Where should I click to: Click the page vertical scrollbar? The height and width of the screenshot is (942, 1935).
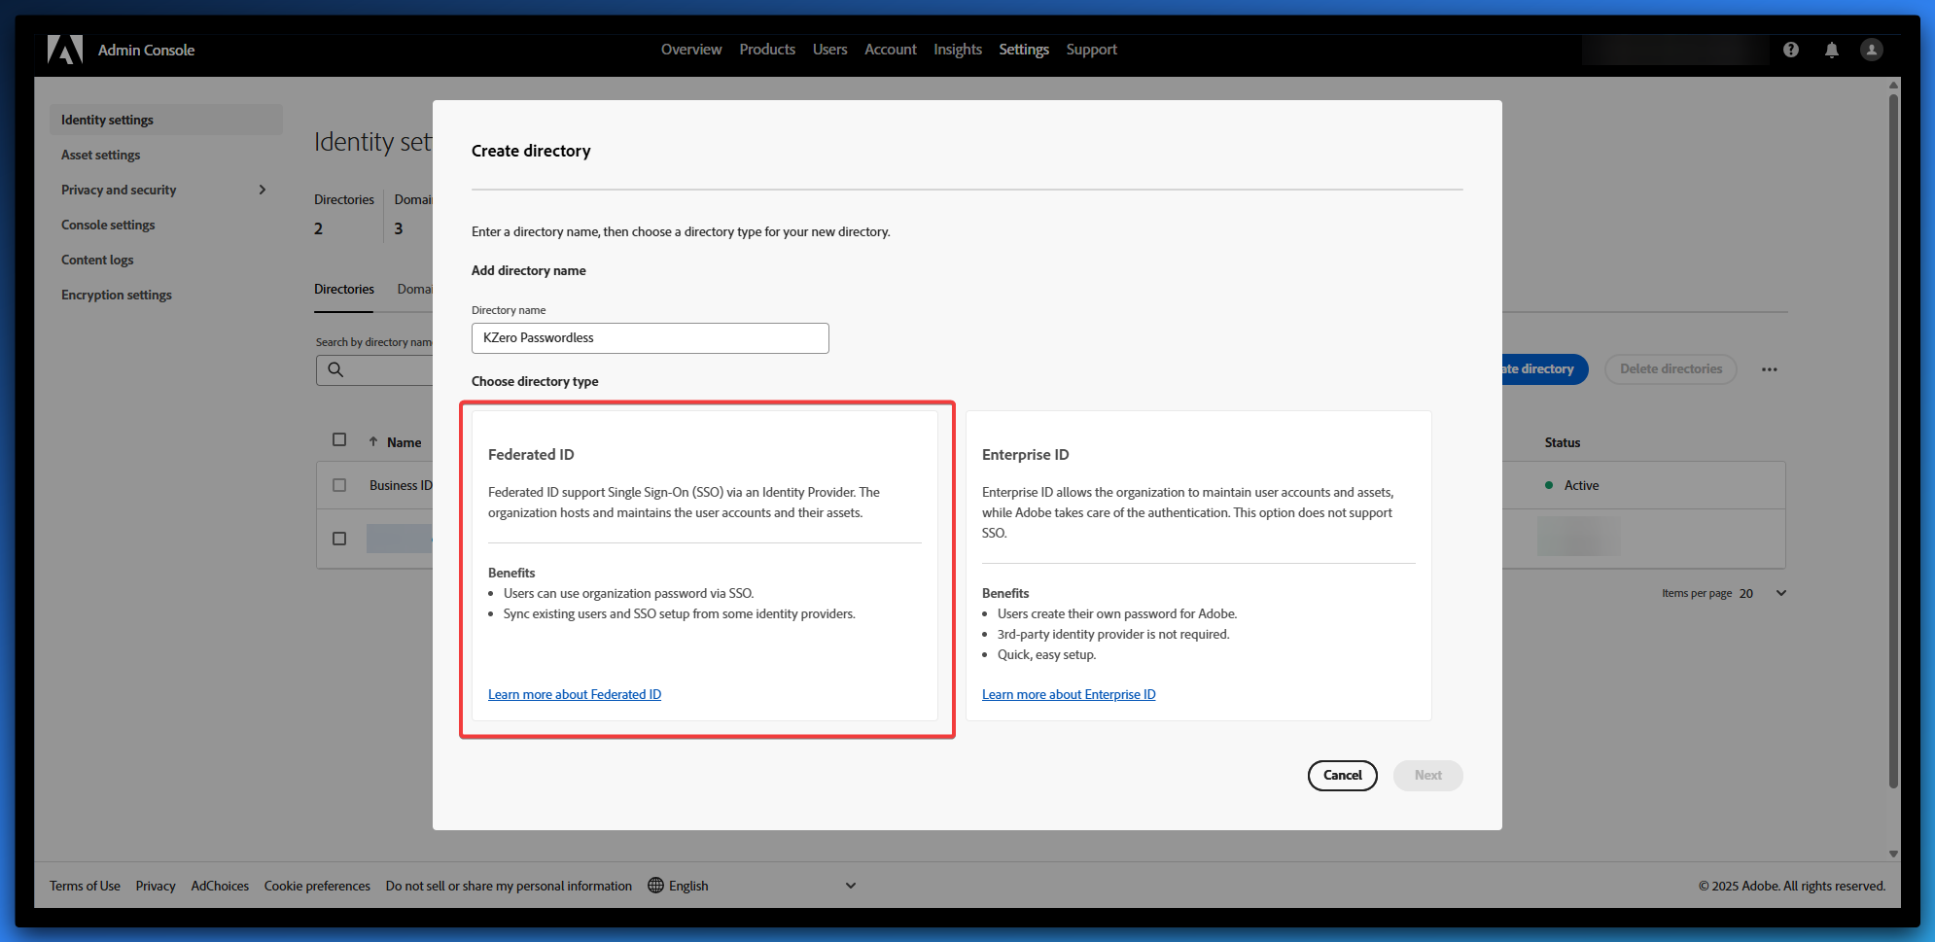[x=1892, y=437]
